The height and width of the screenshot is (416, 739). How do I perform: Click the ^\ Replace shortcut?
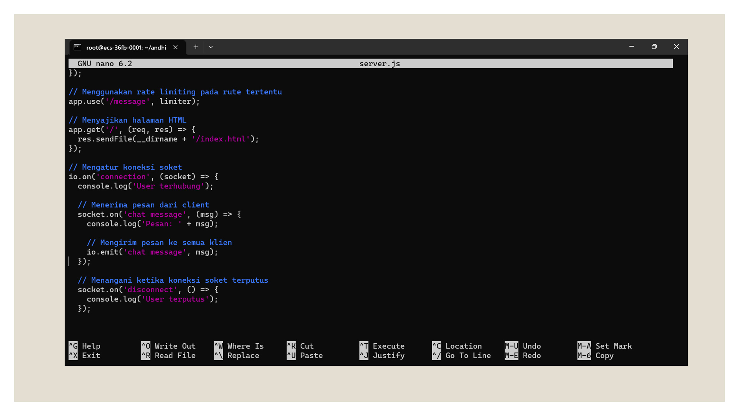(237, 356)
